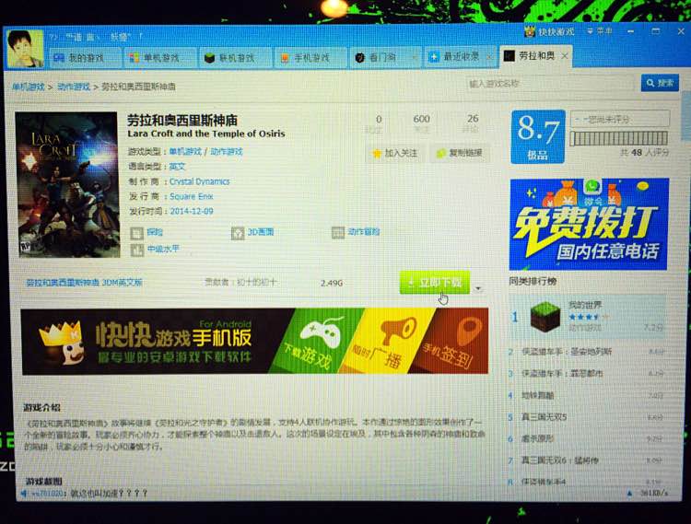Viewport: 691px width, 524px height.
Task: Click the 动作游戏 breadcrumb link
Action: 74,87
